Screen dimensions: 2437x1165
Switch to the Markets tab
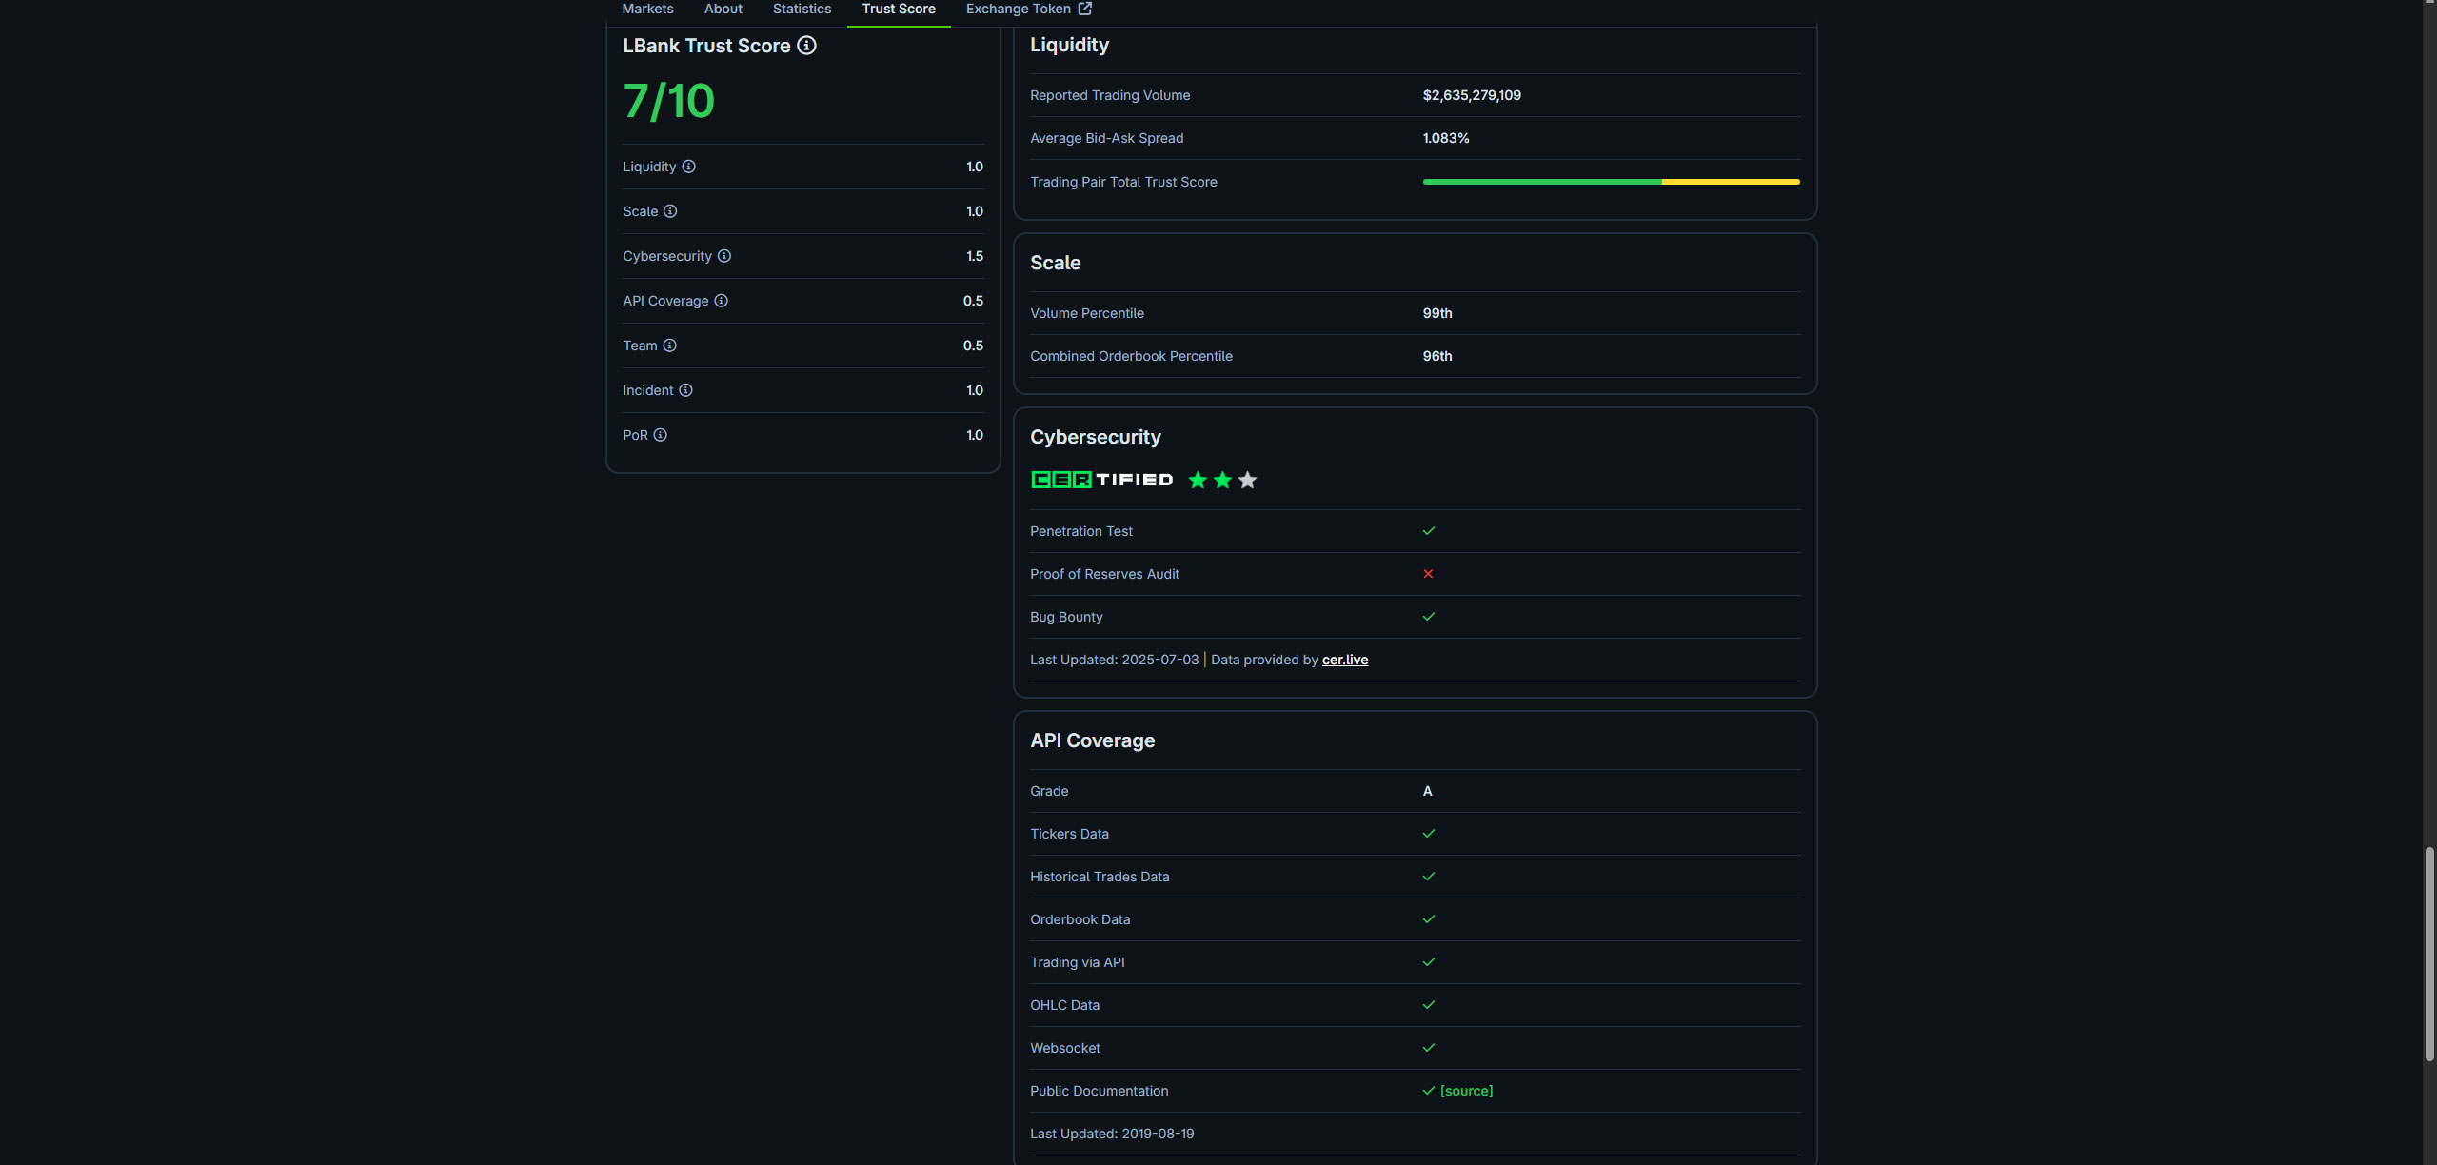647,9
